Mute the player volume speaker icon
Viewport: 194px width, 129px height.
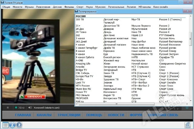click(30, 108)
